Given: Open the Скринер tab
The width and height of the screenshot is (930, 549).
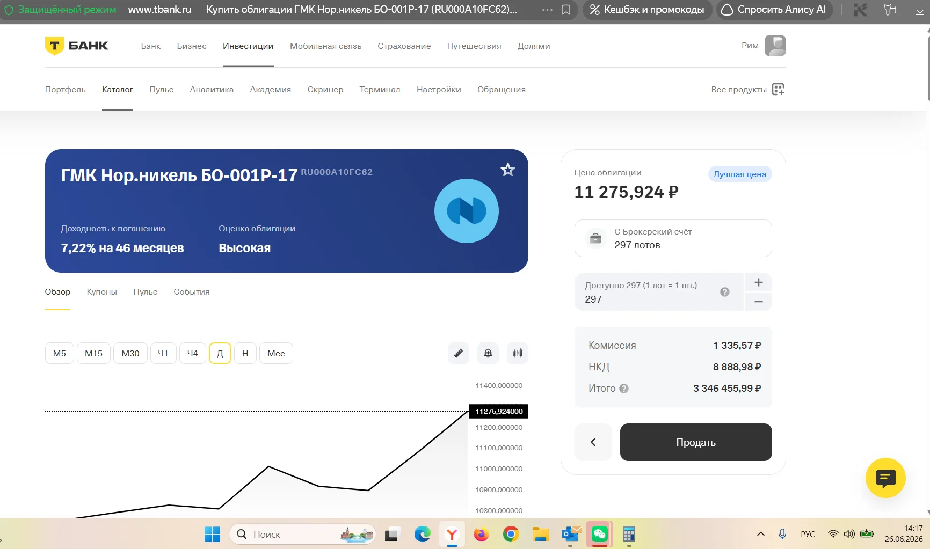Looking at the screenshot, I should [x=325, y=90].
